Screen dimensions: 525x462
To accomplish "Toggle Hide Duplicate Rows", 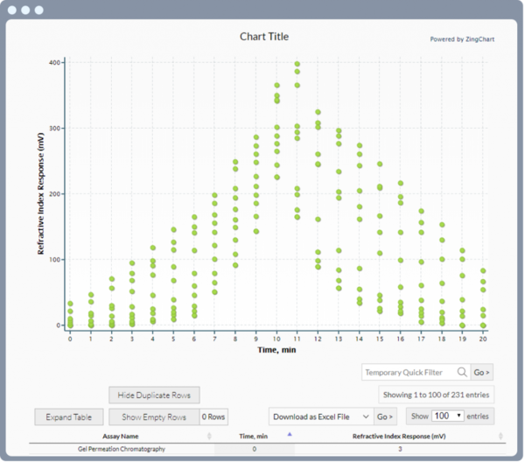I will point(155,395).
